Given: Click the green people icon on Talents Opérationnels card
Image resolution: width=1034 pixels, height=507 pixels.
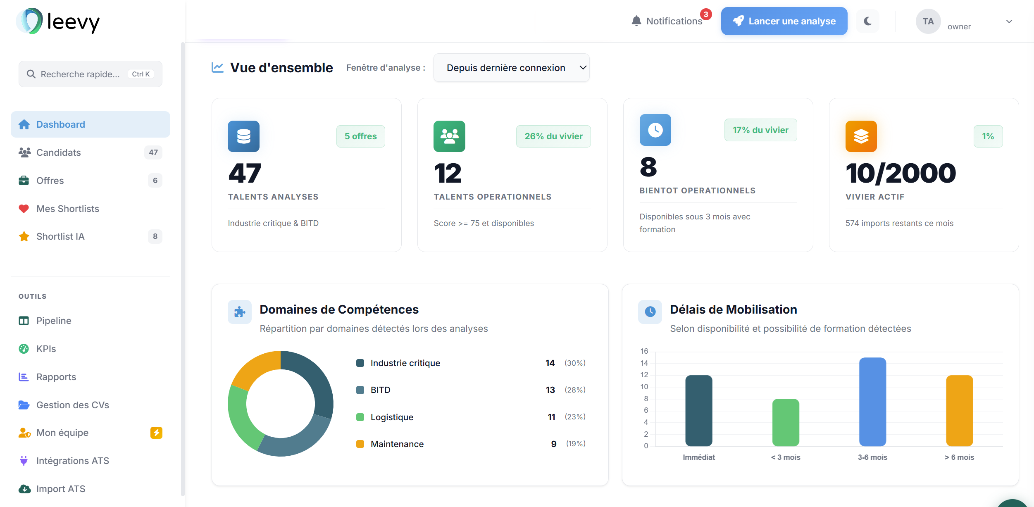Looking at the screenshot, I should click(449, 136).
